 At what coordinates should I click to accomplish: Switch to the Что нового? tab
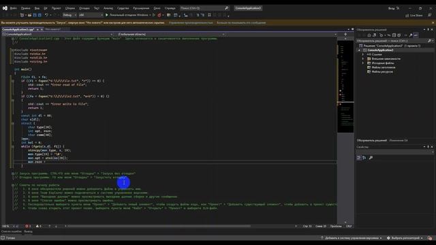coord(53,29)
